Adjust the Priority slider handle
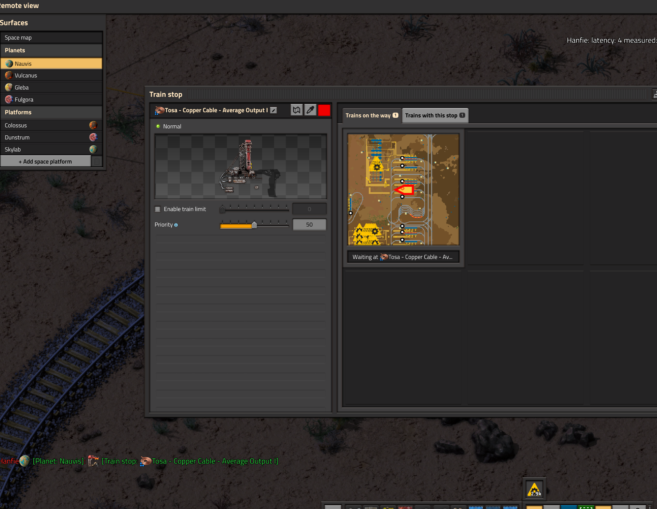 tap(254, 225)
